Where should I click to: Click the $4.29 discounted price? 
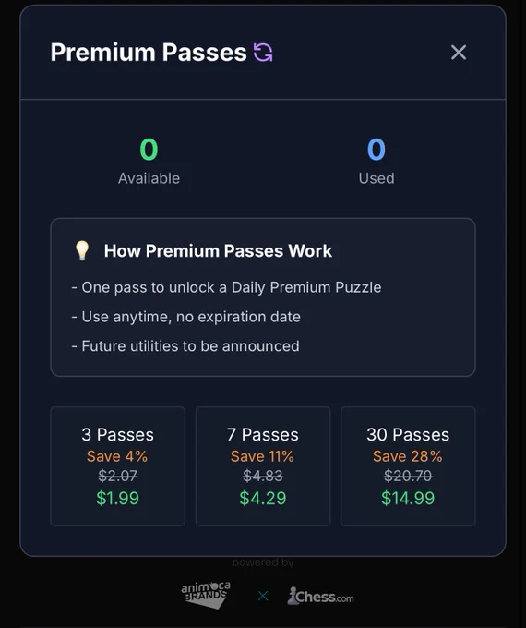(263, 498)
